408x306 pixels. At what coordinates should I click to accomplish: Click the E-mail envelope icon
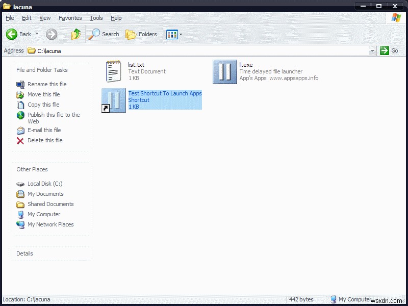[20, 131]
